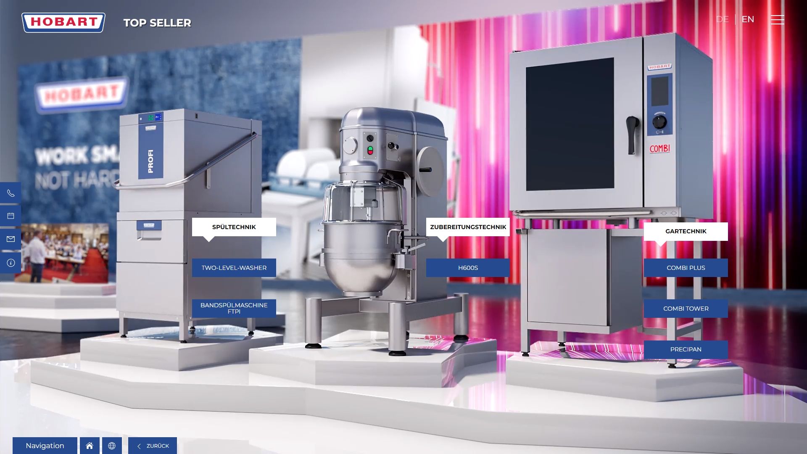Click the globe icon in bottom bar
Screen dimensions: 807x454
(x=112, y=446)
